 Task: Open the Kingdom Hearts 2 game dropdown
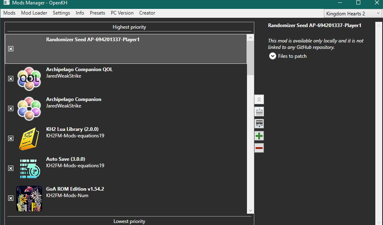click(352, 14)
